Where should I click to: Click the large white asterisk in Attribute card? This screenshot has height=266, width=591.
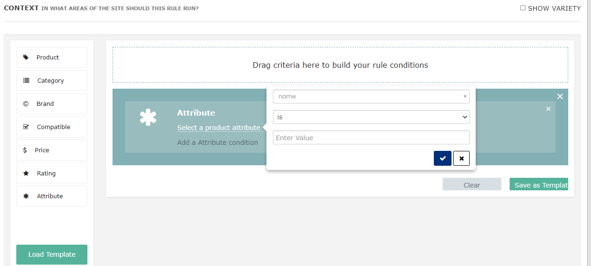[148, 117]
